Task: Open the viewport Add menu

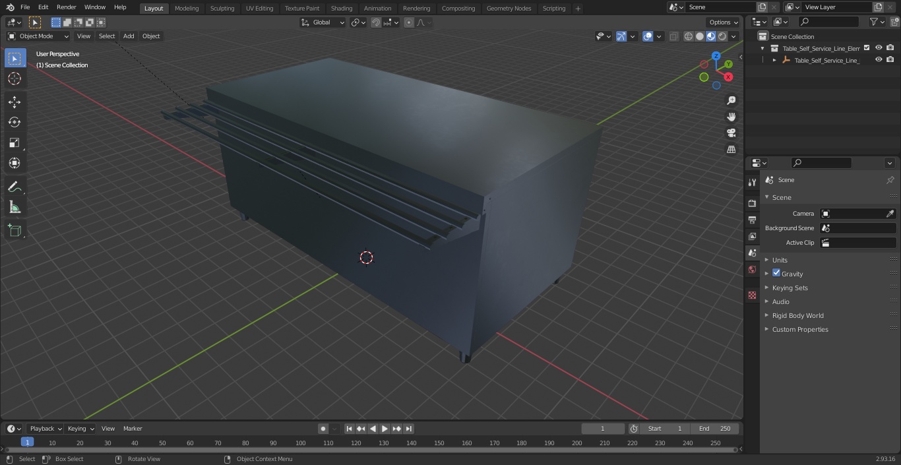Action: pos(129,36)
